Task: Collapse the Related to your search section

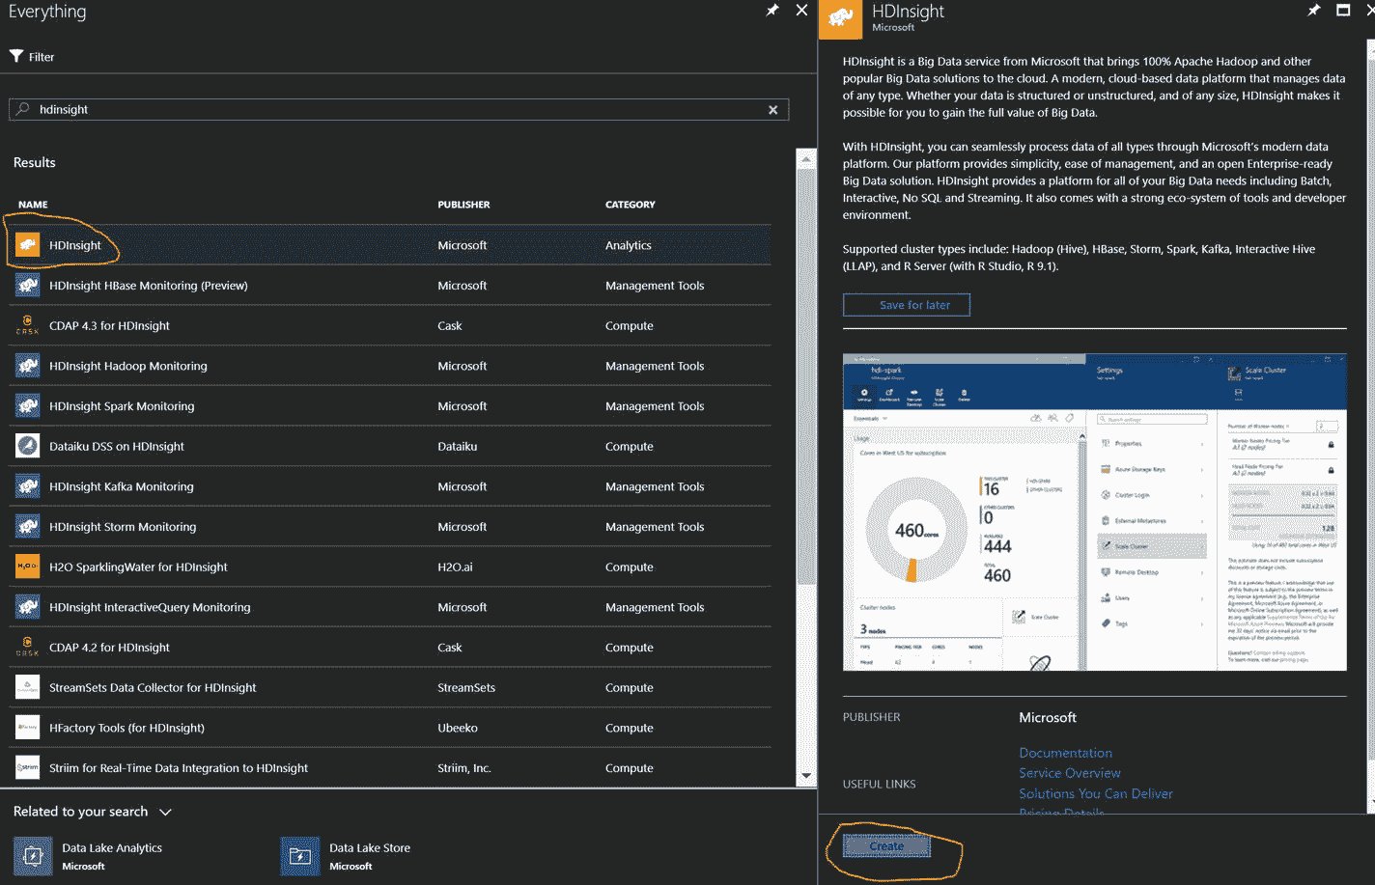Action: [x=165, y=813]
